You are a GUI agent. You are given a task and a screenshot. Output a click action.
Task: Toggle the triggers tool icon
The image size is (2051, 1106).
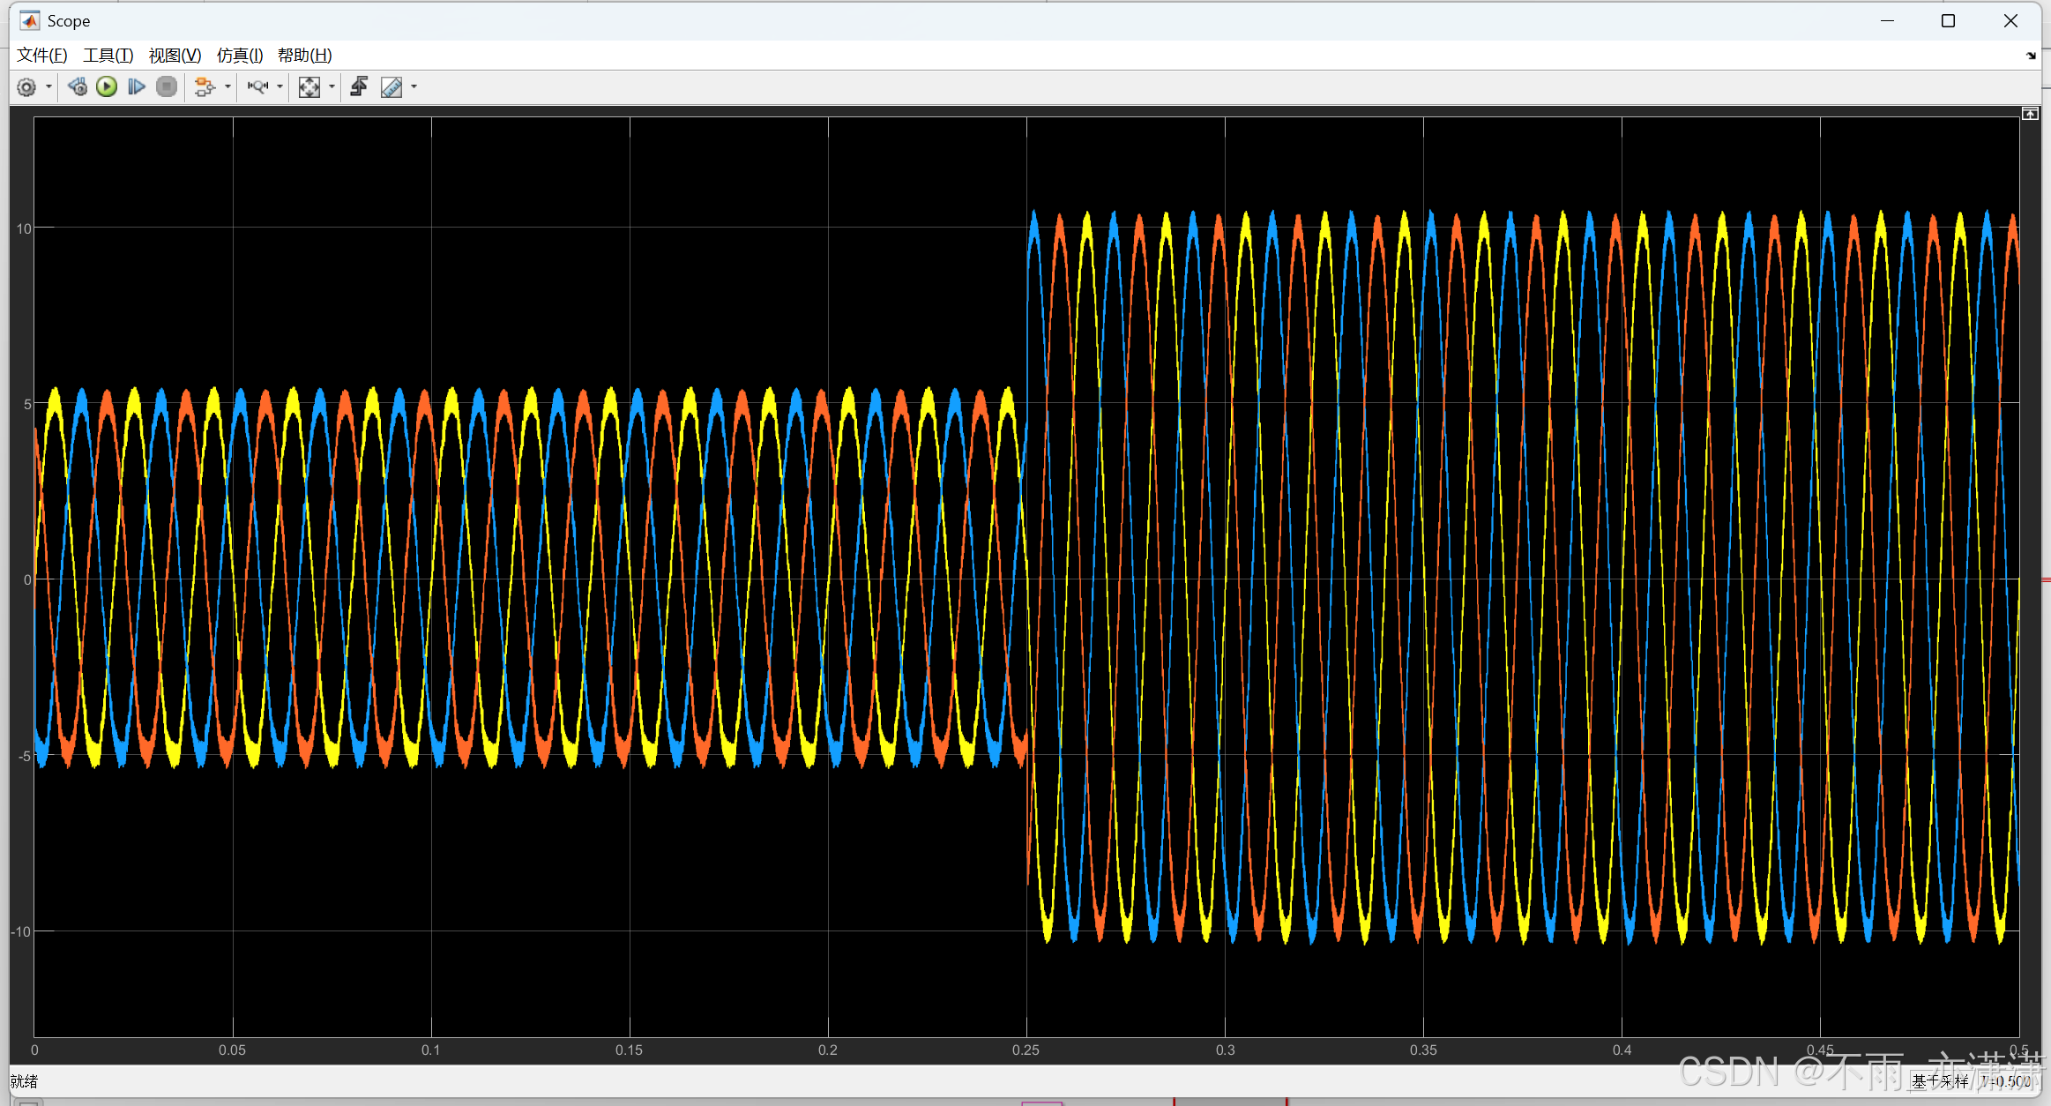pyautogui.click(x=359, y=86)
